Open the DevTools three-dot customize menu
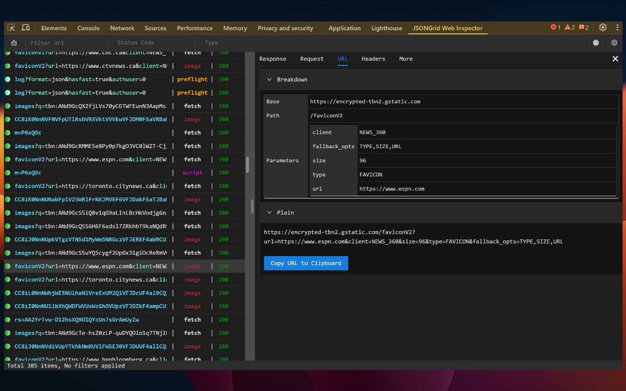The width and height of the screenshot is (626, 391). [x=617, y=28]
